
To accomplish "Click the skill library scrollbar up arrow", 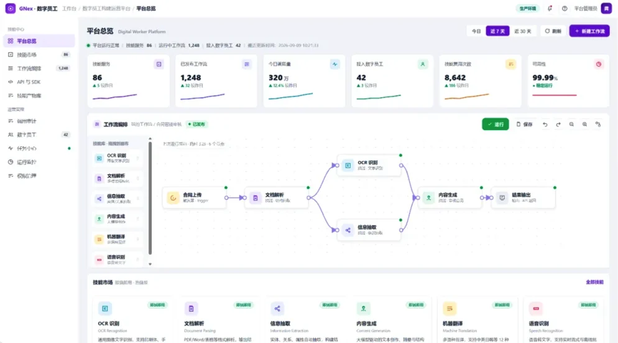I will 150,139.
